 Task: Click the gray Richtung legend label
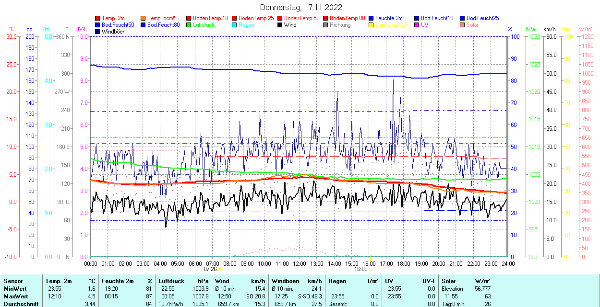coord(340,25)
